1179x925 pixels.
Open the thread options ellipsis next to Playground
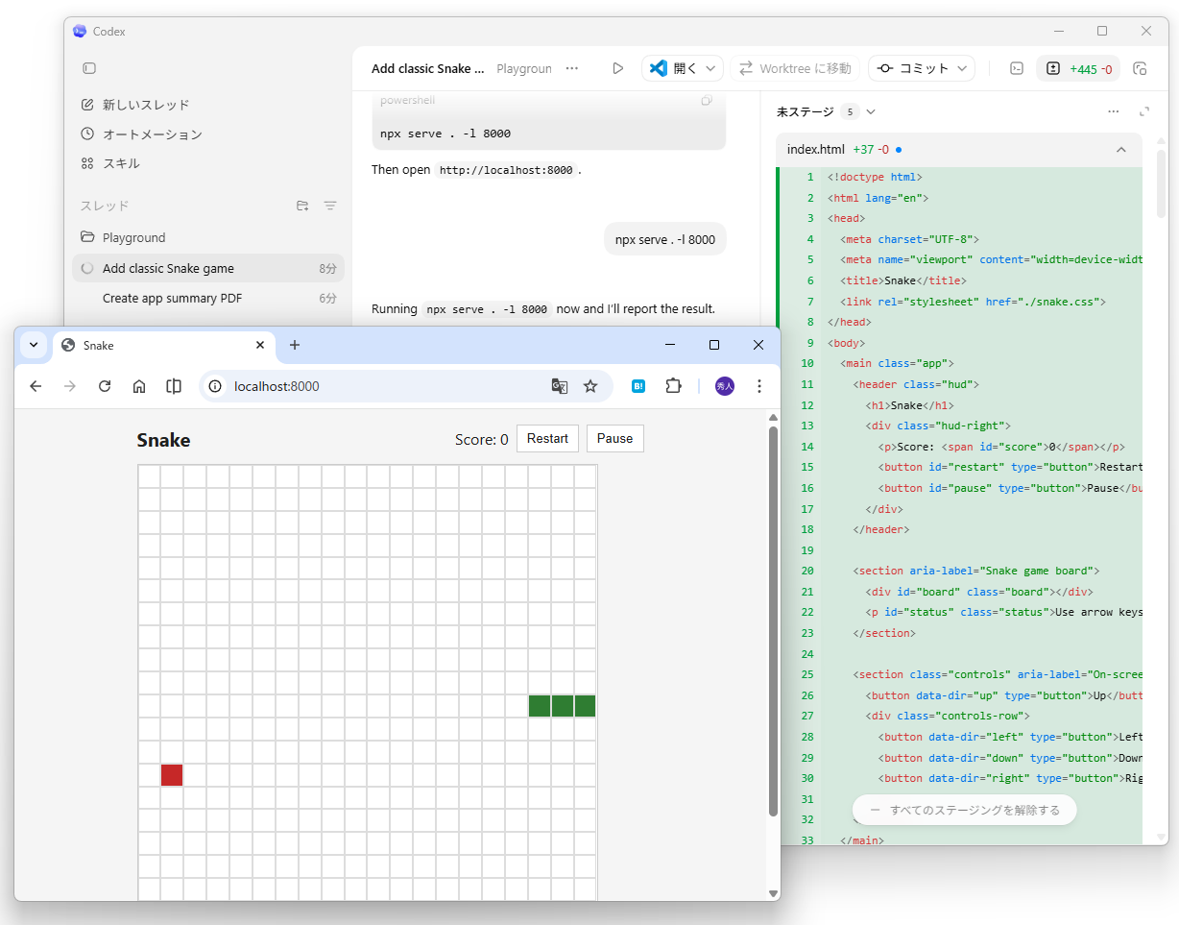pyautogui.click(x=572, y=68)
